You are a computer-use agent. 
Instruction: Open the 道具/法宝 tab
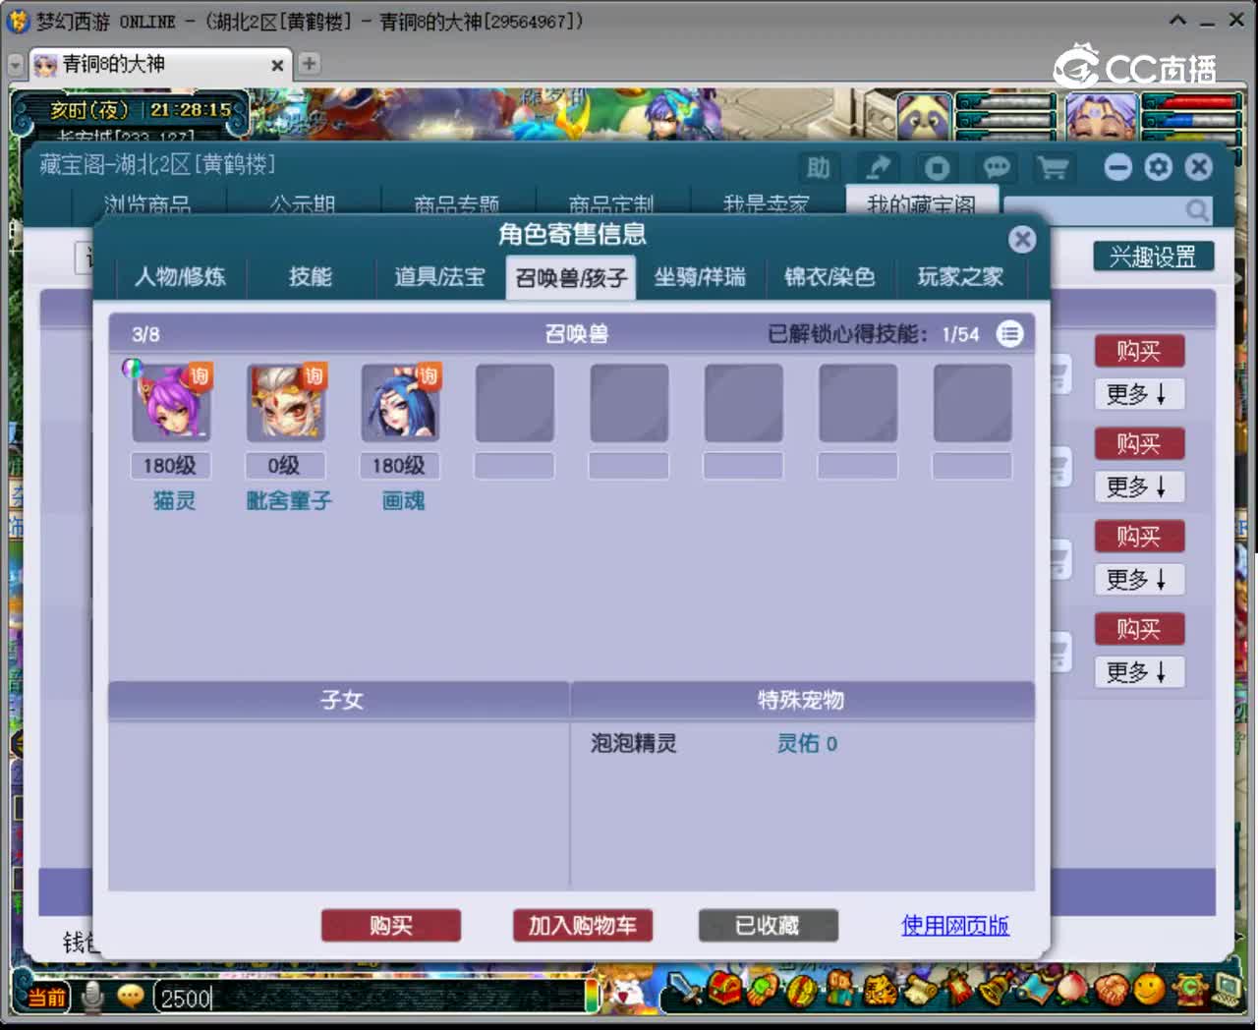coord(439,277)
